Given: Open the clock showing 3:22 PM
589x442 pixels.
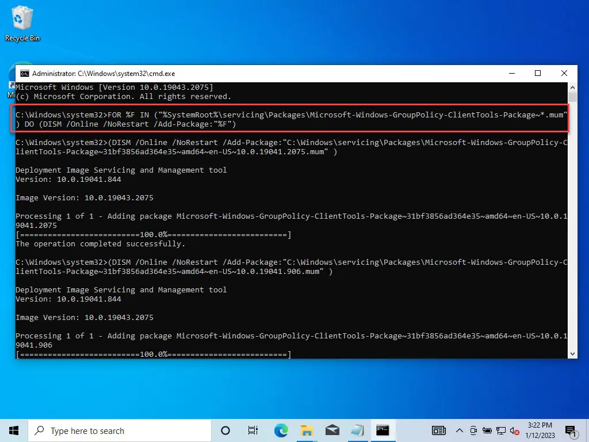Looking at the screenshot, I should (x=540, y=430).
